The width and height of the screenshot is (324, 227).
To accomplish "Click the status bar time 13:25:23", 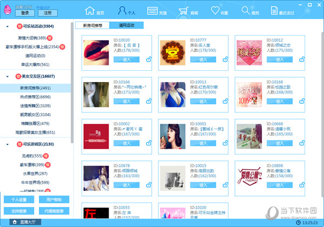I will pos(310,223).
